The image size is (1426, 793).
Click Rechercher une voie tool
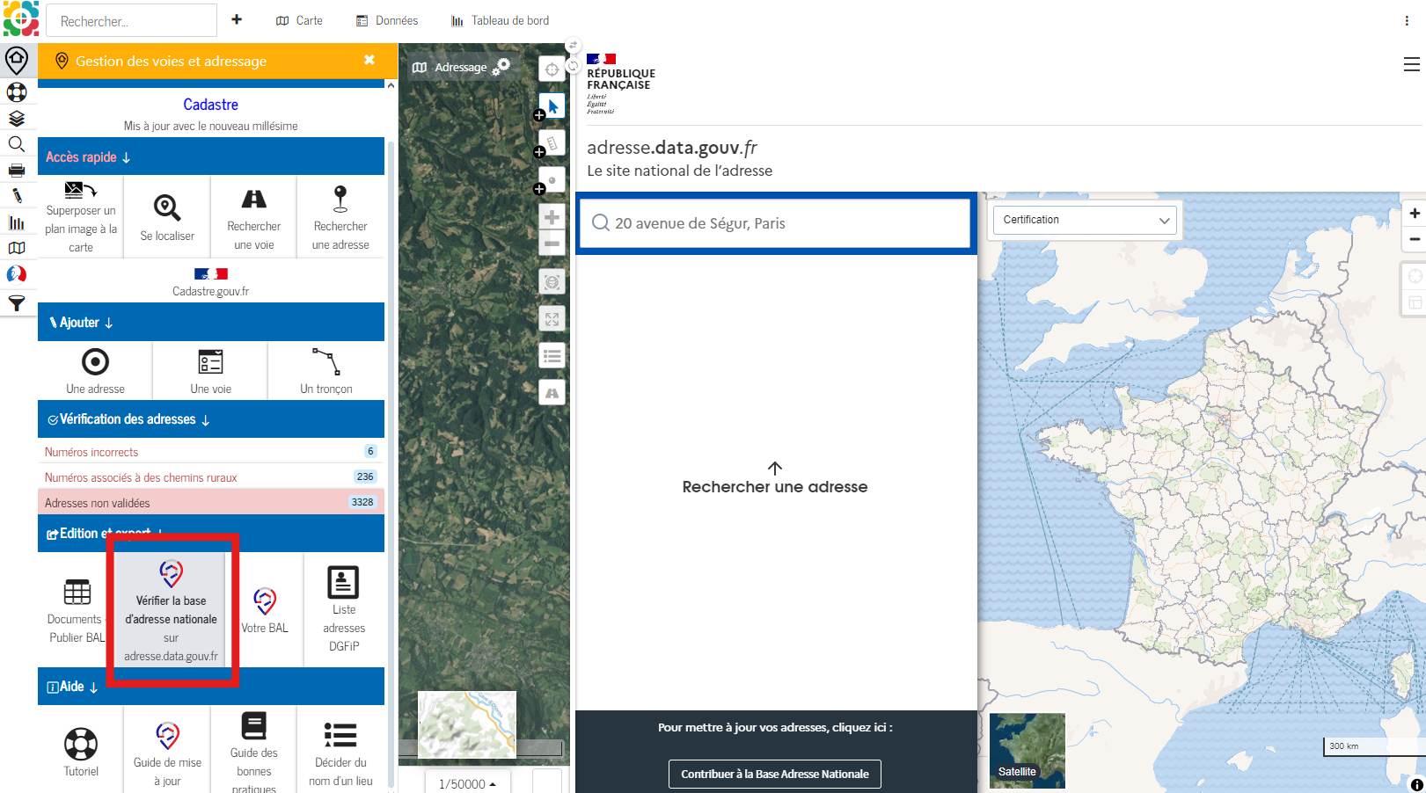pyautogui.click(x=254, y=217)
